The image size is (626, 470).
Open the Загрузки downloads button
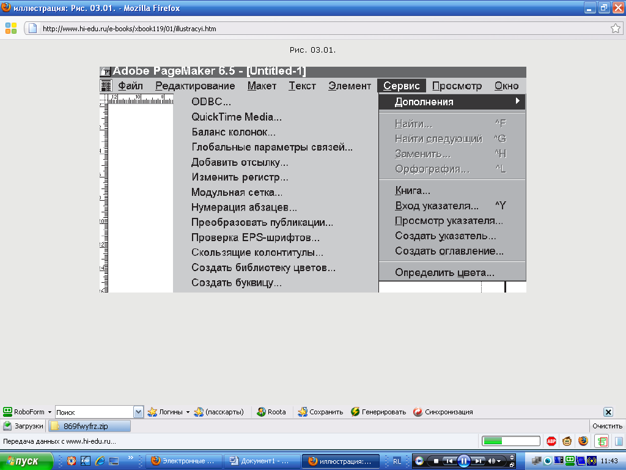(23, 426)
